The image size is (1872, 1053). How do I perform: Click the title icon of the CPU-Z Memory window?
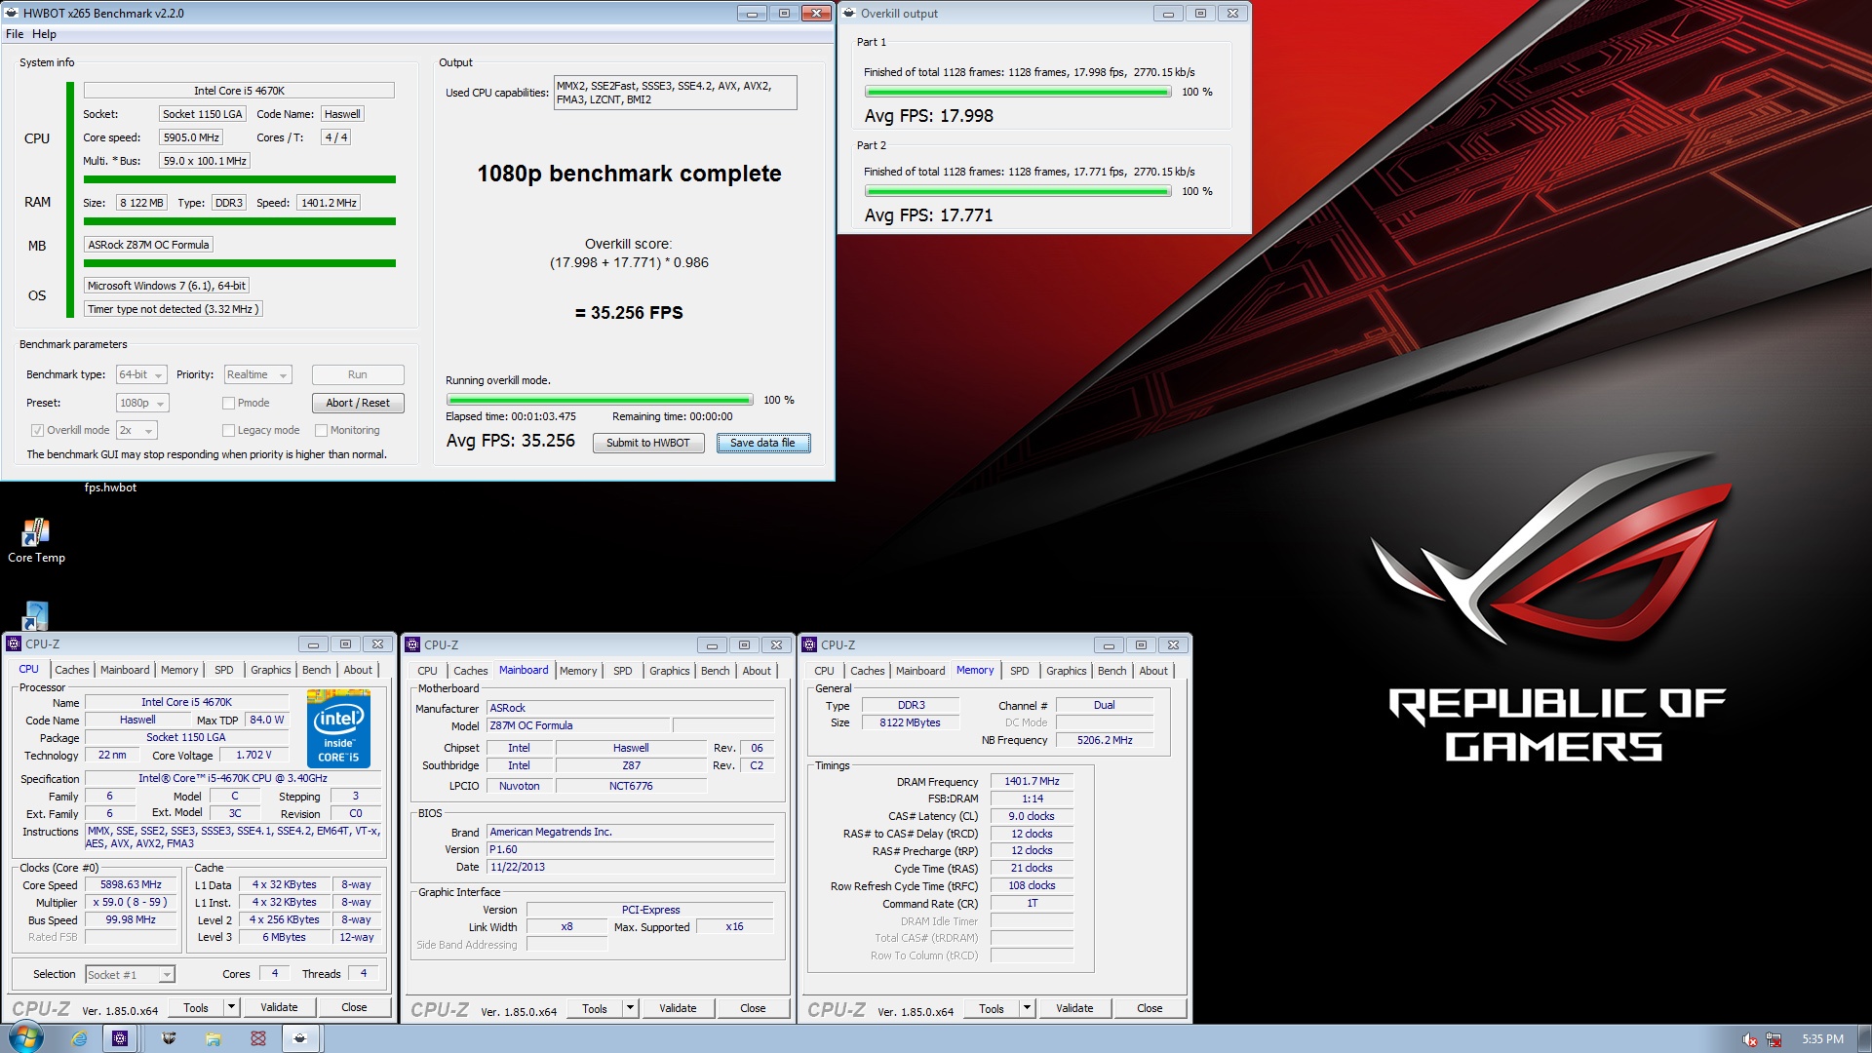point(809,644)
